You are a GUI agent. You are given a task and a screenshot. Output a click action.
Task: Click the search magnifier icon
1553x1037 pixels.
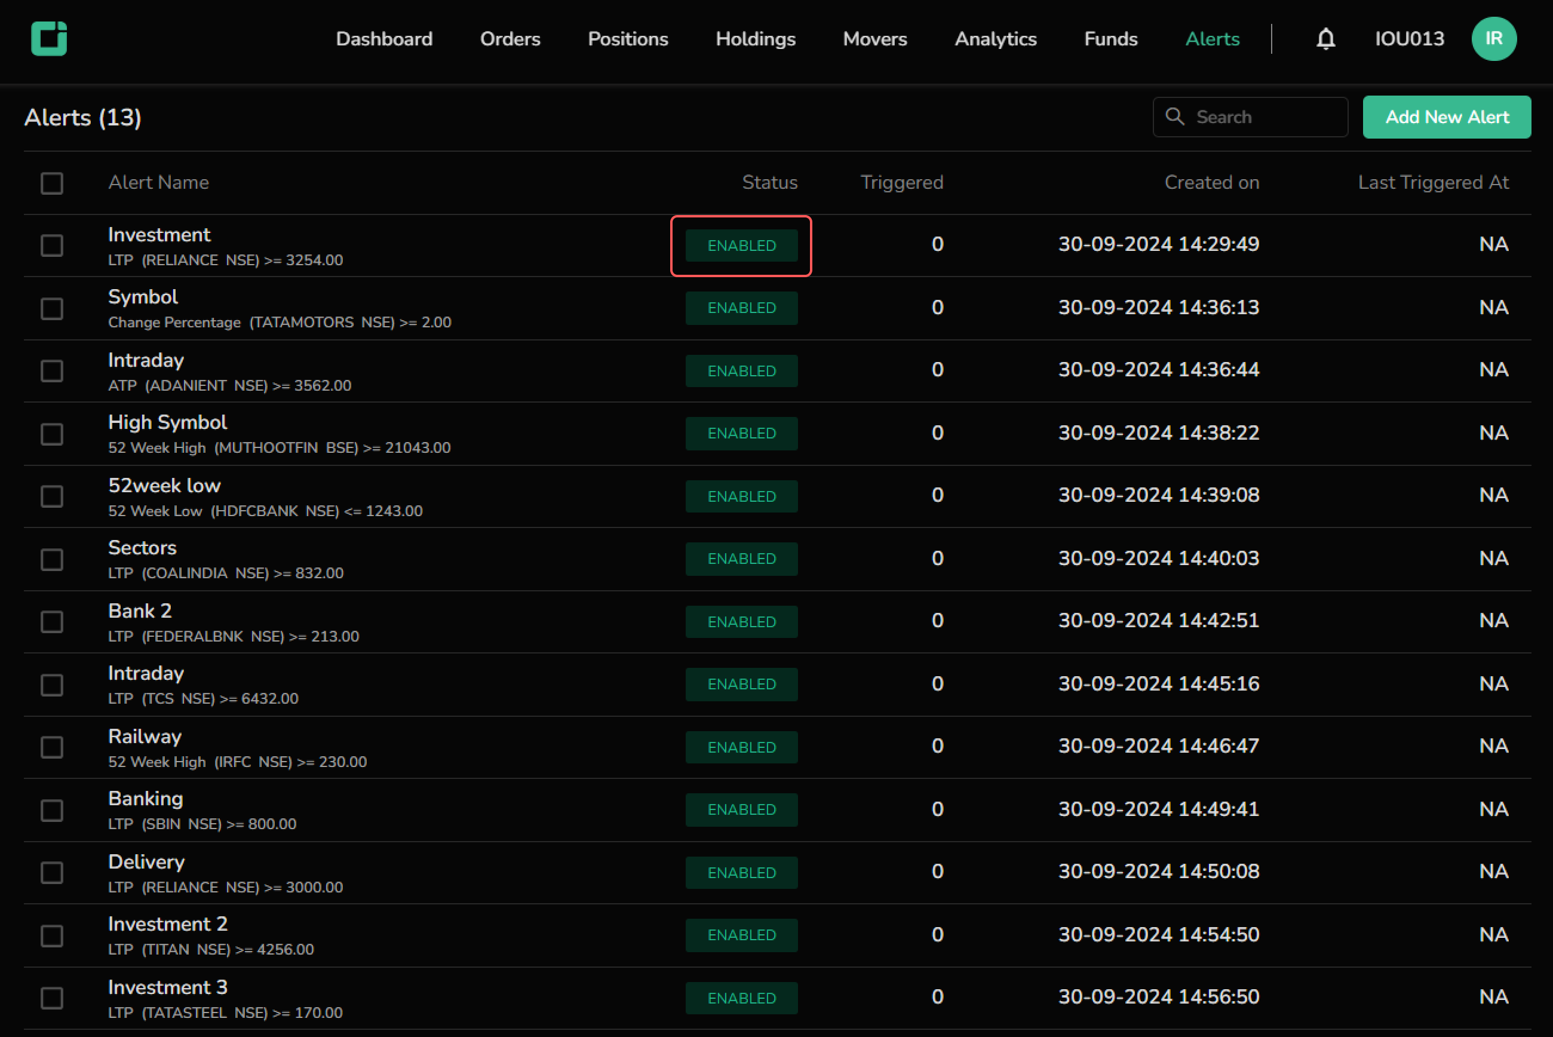1174,116
